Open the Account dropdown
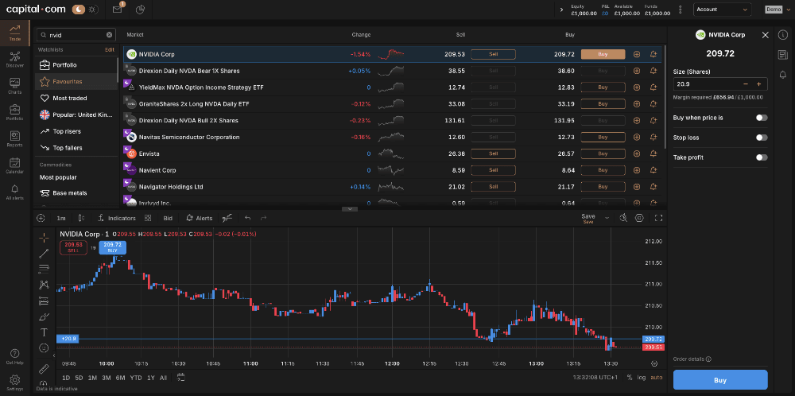Image resolution: width=795 pixels, height=396 pixels. (723, 9)
